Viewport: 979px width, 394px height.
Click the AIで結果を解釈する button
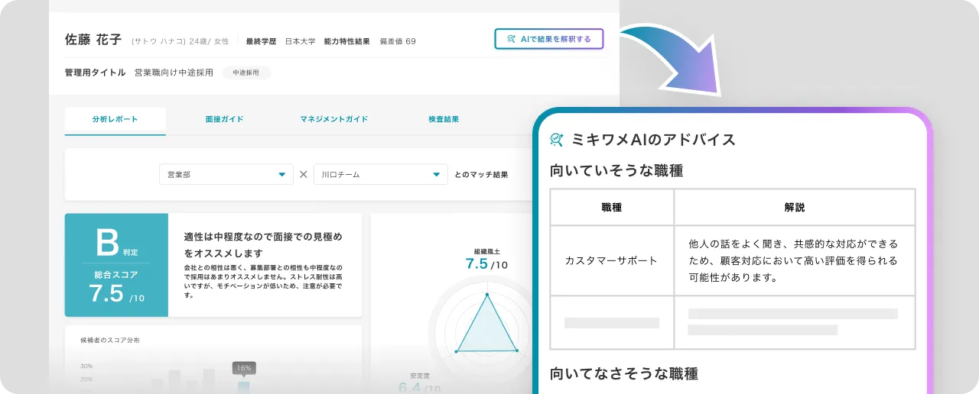548,39
